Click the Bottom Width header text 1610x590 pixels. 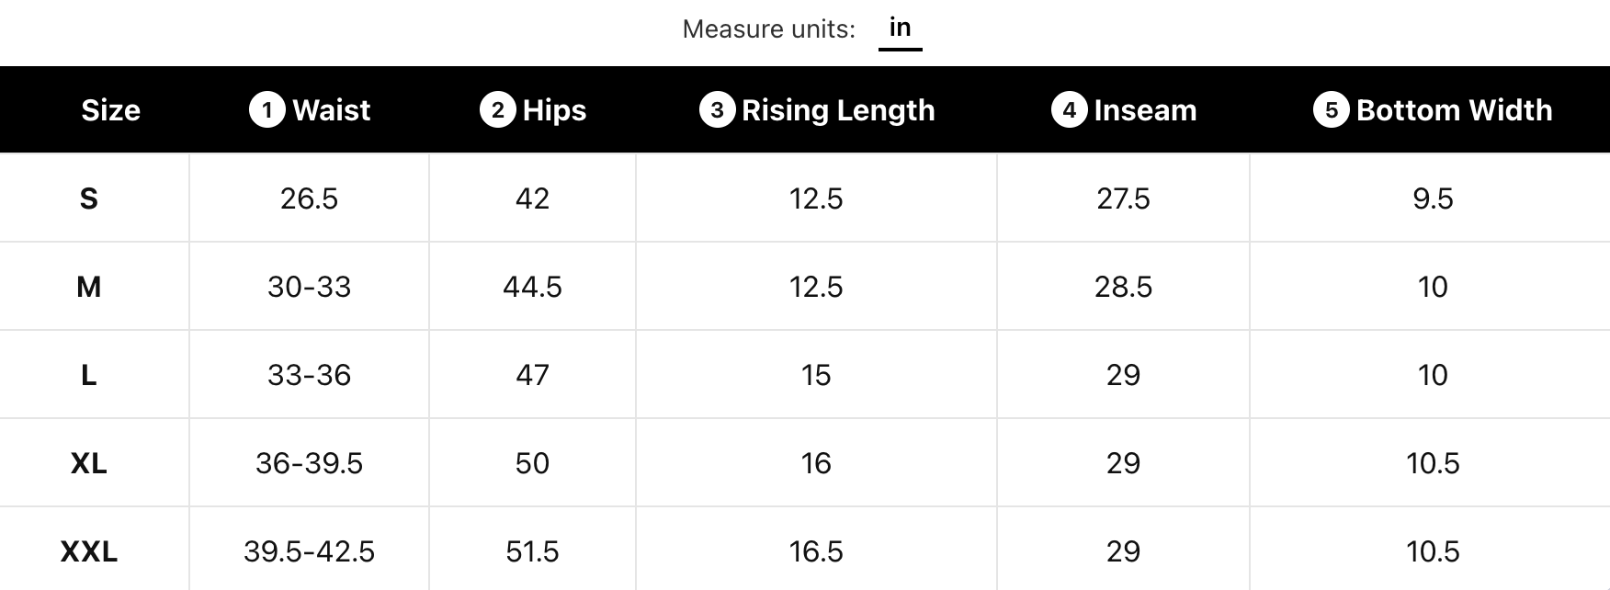1454,110
